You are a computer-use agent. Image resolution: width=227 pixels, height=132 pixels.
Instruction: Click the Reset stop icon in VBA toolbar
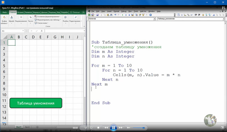tap(129, 15)
